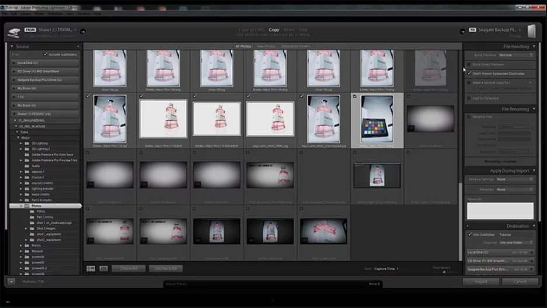Click show fewer options button at bottom left
The image size is (547, 308).
tap(11, 281)
